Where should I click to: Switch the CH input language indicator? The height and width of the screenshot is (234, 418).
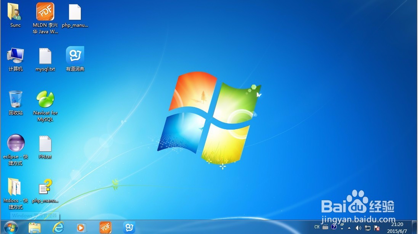pos(317,227)
